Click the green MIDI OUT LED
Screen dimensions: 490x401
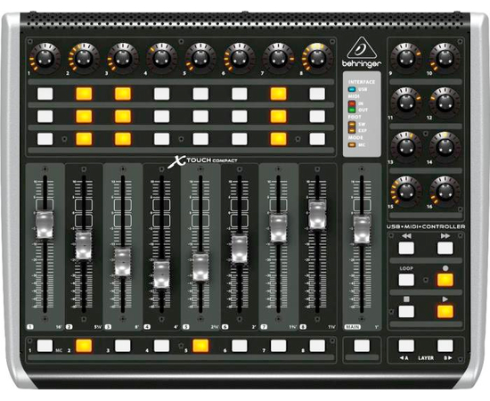pos(352,110)
